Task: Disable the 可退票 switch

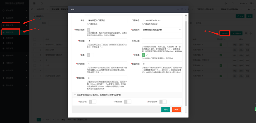Action: 145,55
